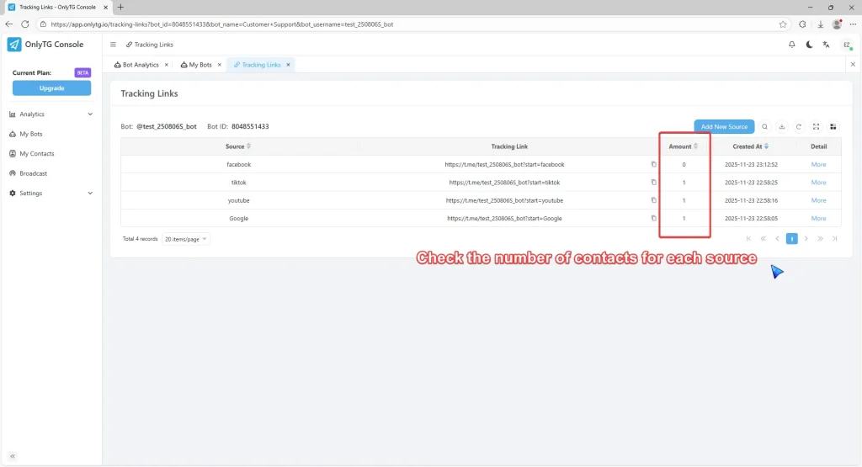Switch to the Bot Analytics tab
This screenshot has height=467, width=862.
[x=136, y=65]
